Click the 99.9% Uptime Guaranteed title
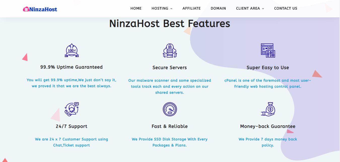The height and width of the screenshot is (162, 340). [71, 67]
